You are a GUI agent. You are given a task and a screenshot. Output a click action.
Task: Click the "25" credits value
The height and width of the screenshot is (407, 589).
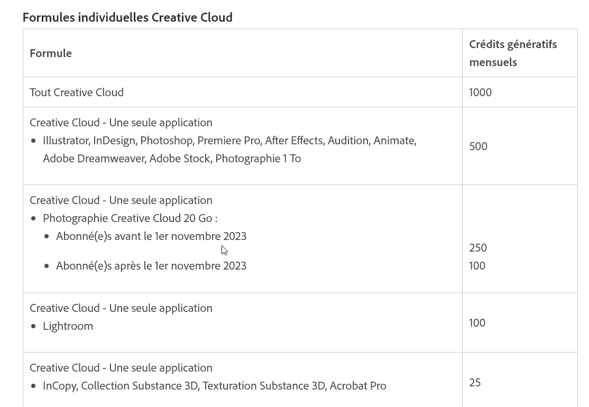pos(475,383)
